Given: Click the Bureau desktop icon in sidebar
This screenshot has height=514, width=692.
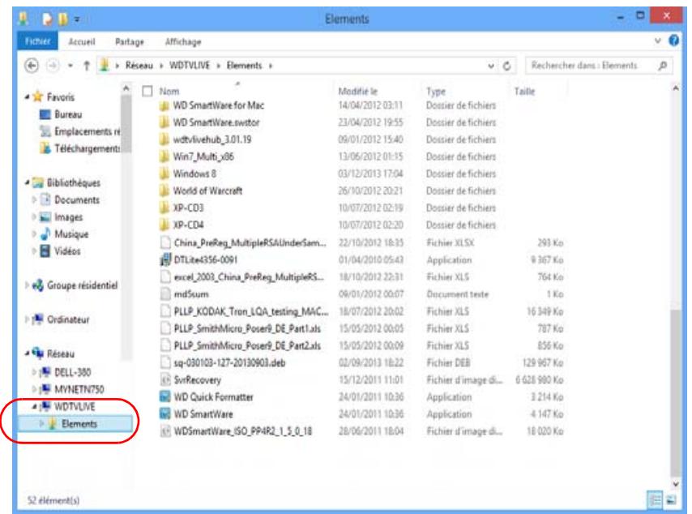Looking at the screenshot, I should (x=45, y=114).
